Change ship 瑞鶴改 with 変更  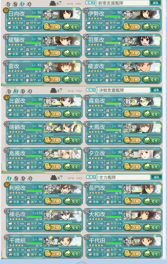pos(71,140)
